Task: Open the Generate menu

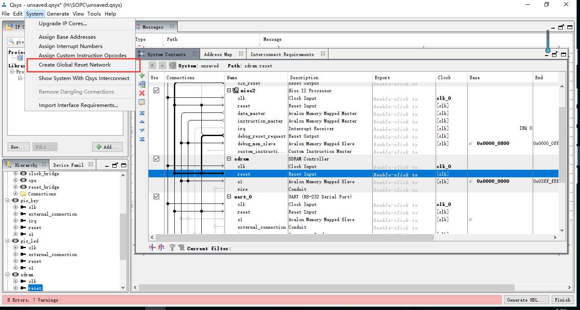Action: [x=58, y=14]
